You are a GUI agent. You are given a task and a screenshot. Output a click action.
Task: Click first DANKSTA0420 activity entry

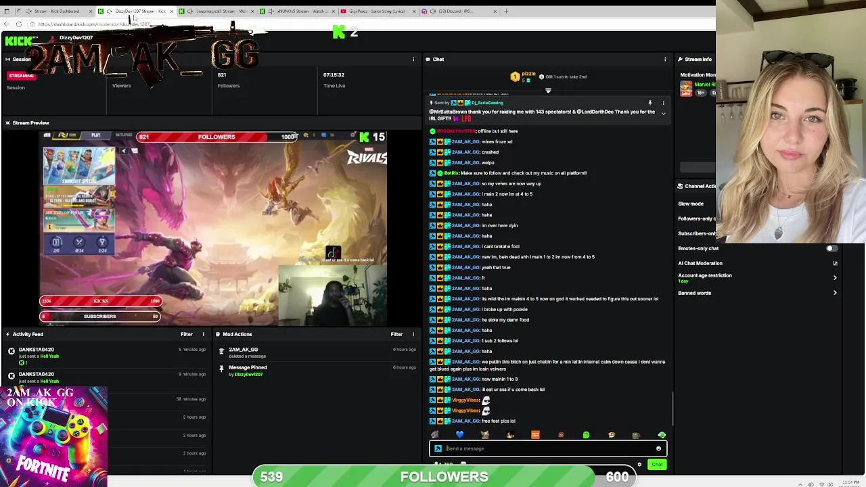tap(106, 354)
